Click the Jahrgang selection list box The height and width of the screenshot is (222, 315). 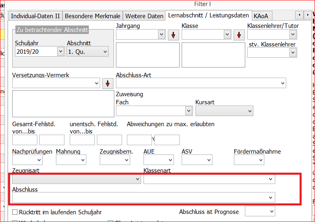coord(148,55)
